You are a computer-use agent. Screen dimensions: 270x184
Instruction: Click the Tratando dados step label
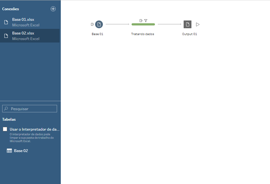142,34
